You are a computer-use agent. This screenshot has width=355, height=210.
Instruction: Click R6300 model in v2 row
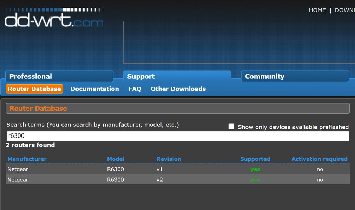(116, 180)
